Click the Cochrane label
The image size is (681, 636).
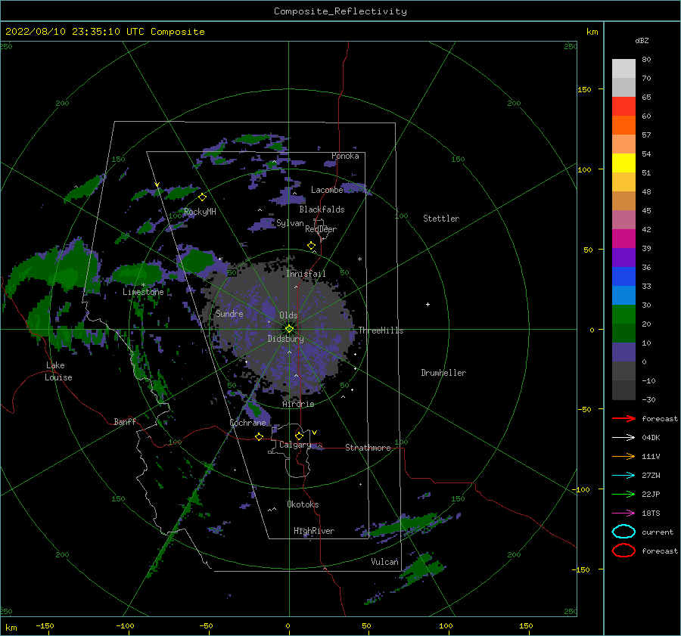pyautogui.click(x=247, y=423)
